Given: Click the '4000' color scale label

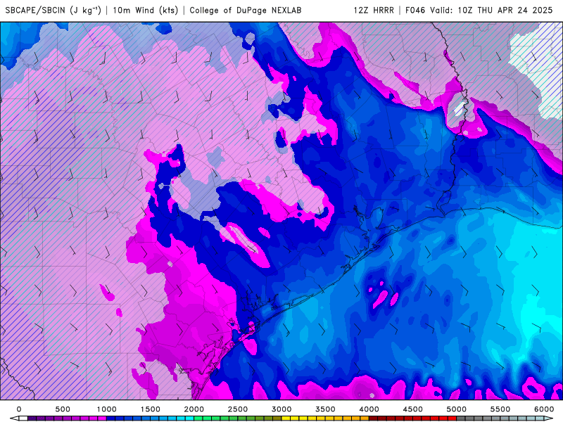Looking at the screenshot, I should pos(369,409).
